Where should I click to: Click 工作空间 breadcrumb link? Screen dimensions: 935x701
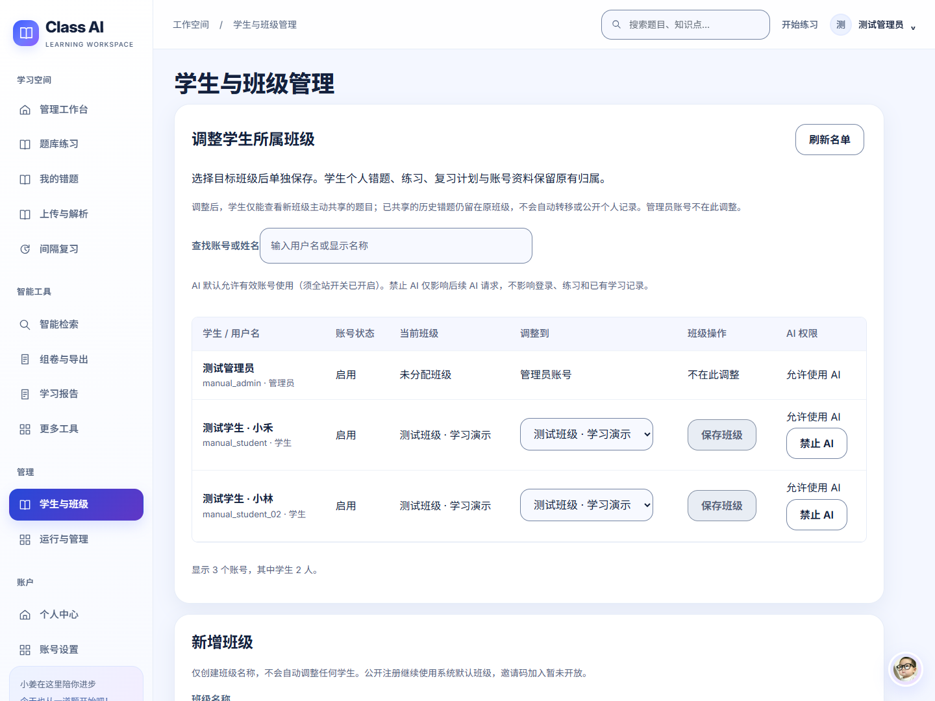tap(191, 25)
